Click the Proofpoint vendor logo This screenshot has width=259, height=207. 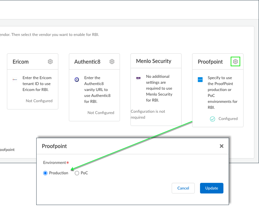click(x=200, y=80)
